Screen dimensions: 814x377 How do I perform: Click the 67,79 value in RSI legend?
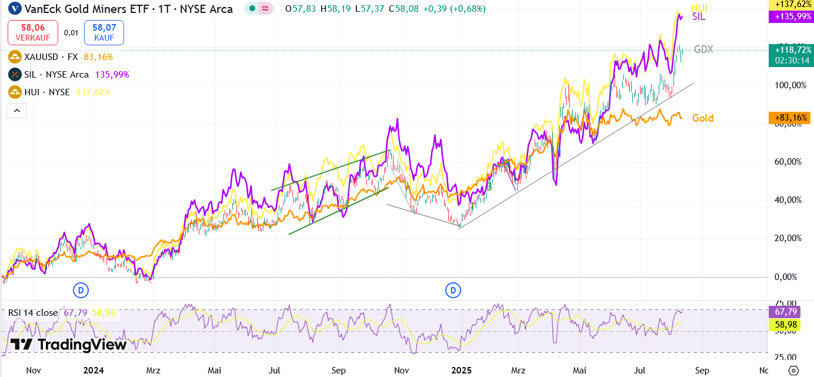75,313
